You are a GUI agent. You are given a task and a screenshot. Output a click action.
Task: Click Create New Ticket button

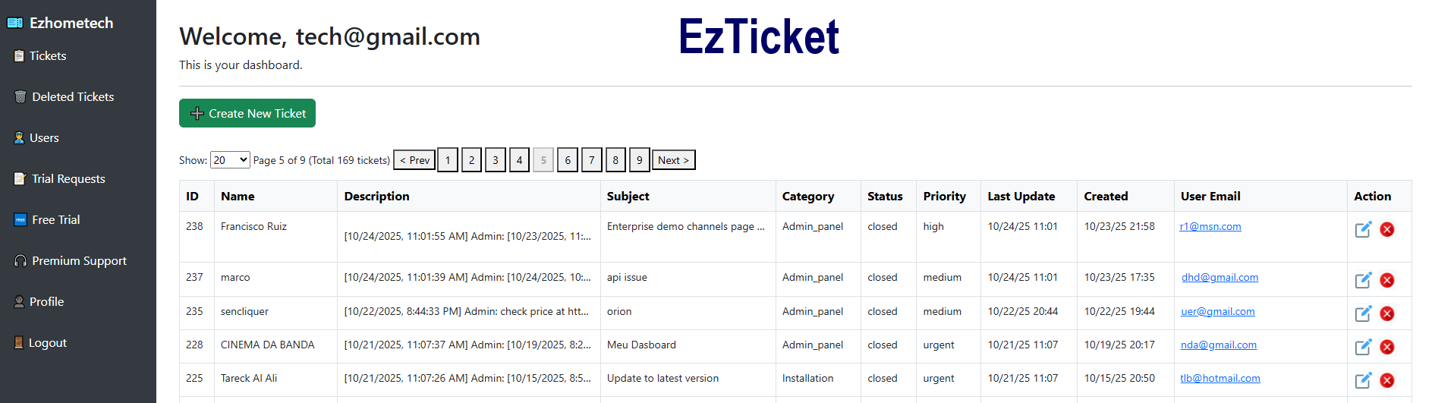pyautogui.click(x=247, y=113)
